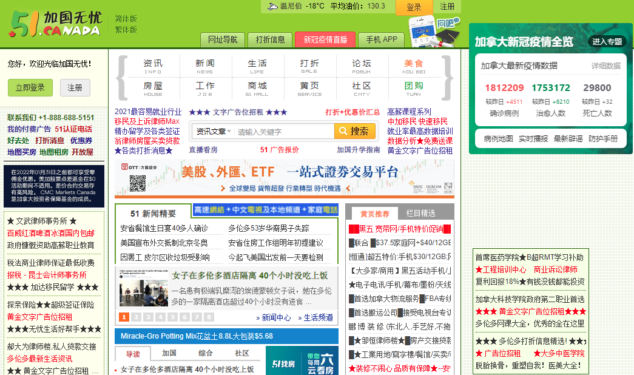
Task: Click the grey 注册 button under the welcome message
Action: pos(75,87)
